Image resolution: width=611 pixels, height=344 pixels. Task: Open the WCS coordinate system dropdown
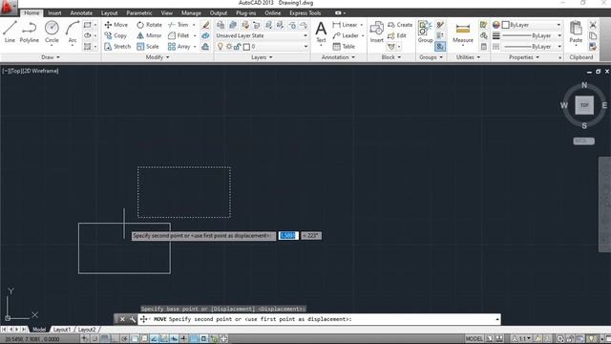pos(583,140)
